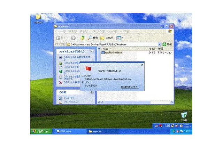Collapse the ファイルとフォルダのタスク section
This screenshot has width=223, height=148.
(x=92, y=51)
